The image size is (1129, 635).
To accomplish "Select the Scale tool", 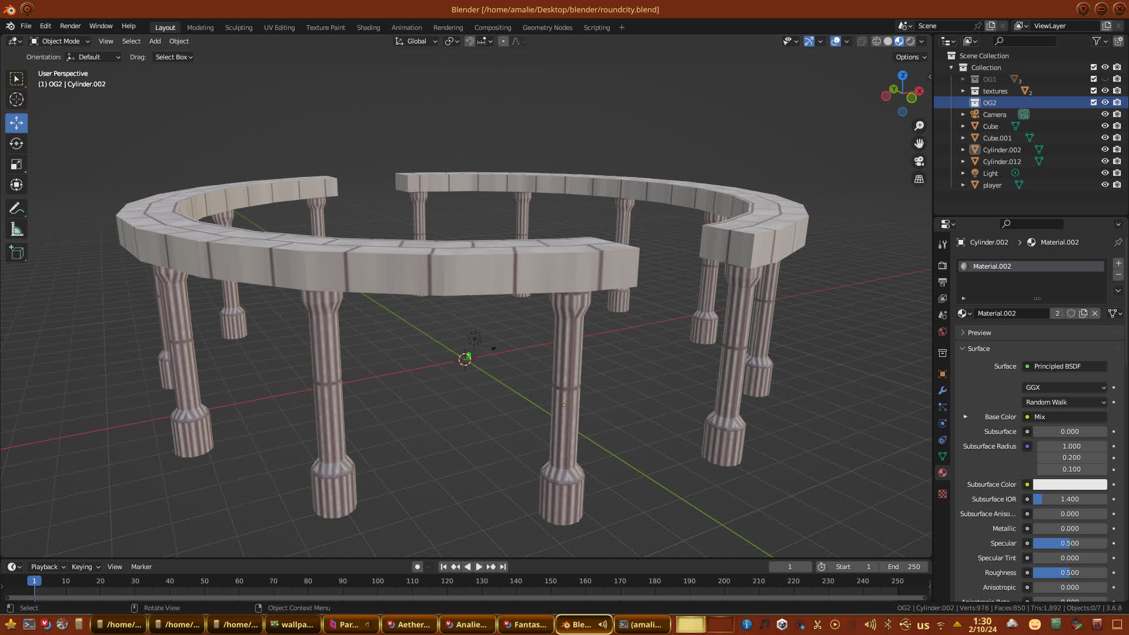I will [x=16, y=165].
